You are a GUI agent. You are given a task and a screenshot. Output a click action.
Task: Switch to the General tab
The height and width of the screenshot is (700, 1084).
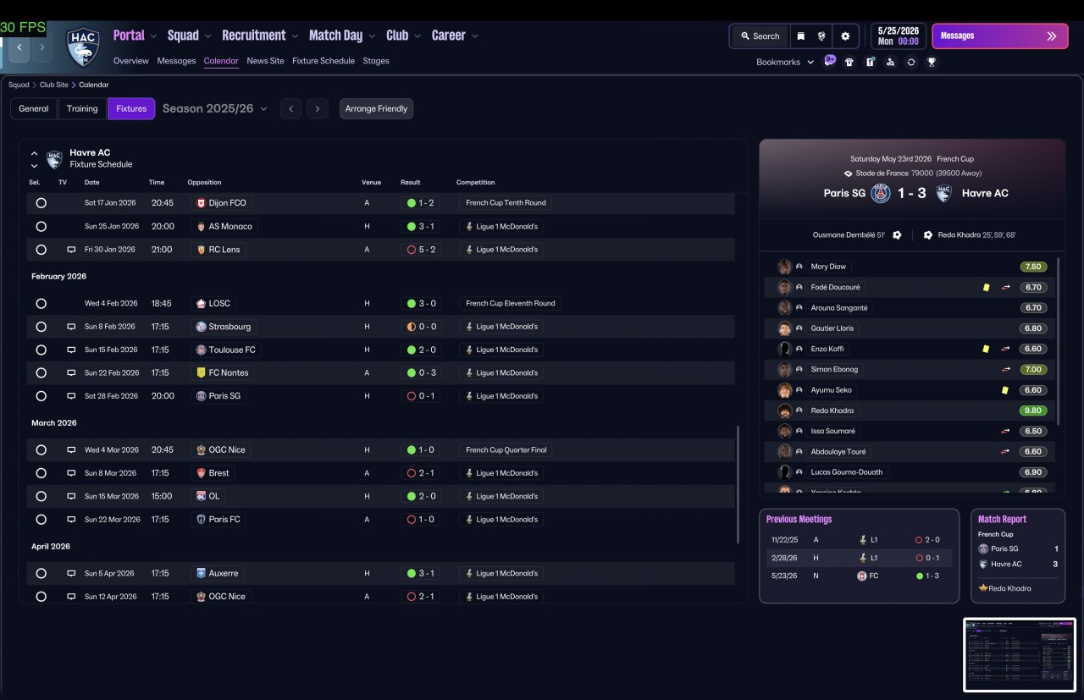pyautogui.click(x=34, y=108)
